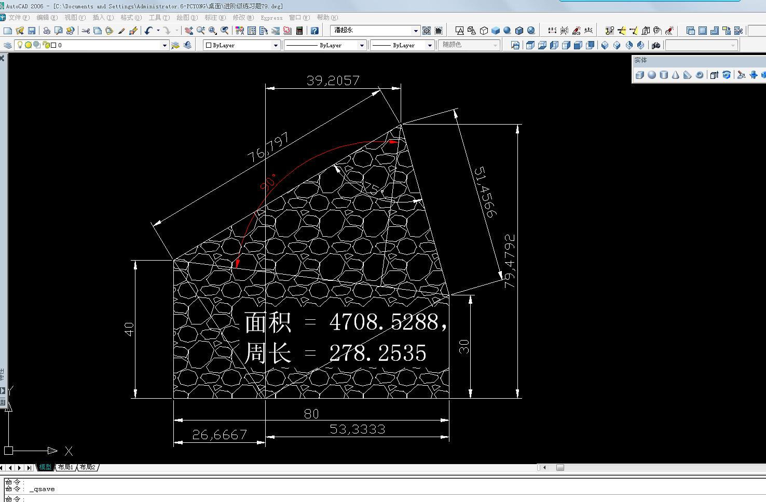Click the Help question mark icon
Screen dimensions: 766x502
click(x=314, y=31)
